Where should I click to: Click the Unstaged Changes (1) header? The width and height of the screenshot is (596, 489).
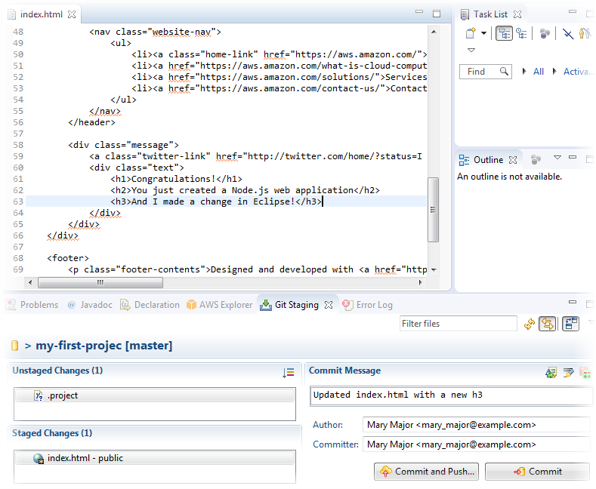pos(57,371)
